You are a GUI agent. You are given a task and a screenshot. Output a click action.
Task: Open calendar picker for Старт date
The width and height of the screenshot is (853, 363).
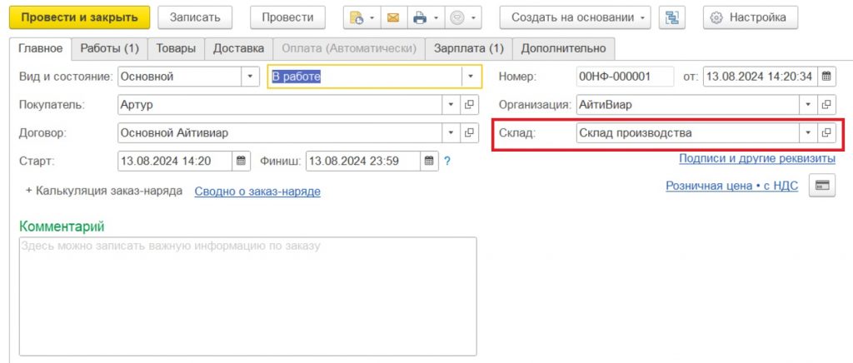pos(242,161)
